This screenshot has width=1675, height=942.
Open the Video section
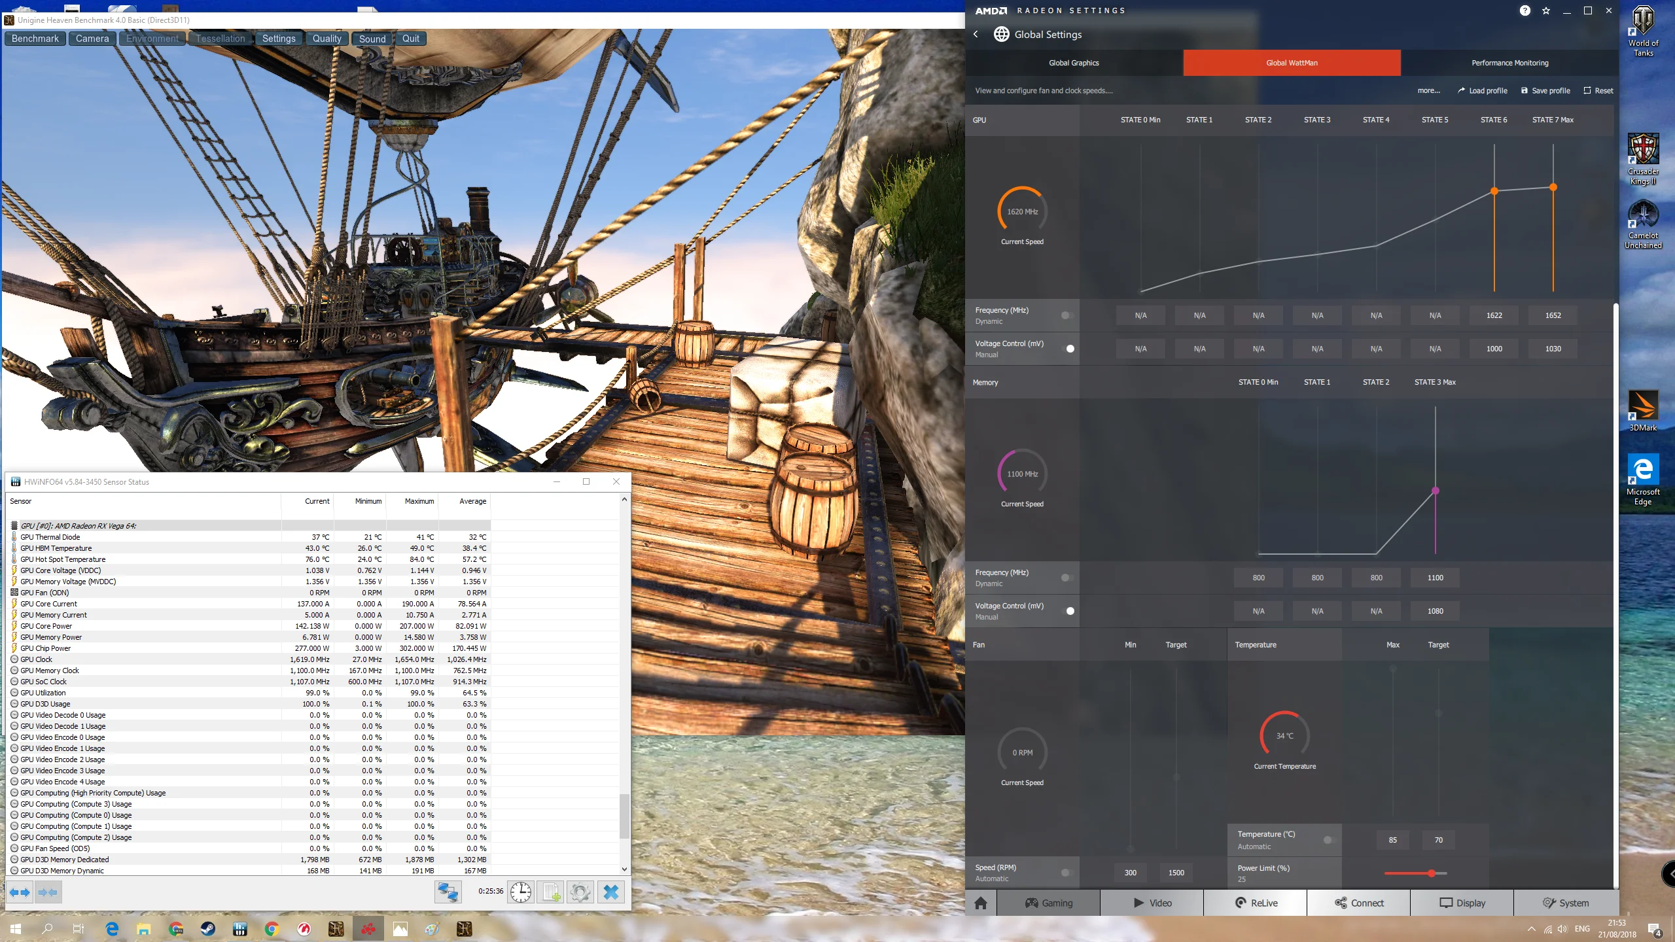click(x=1152, y=903)
